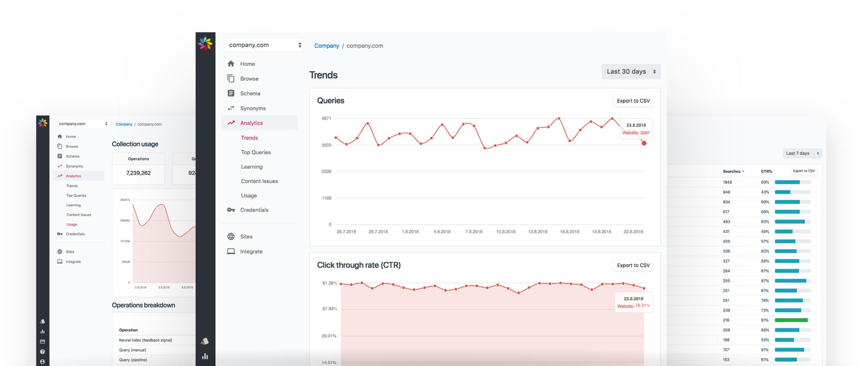The height and width of the screenshot is (366, 864).
Task: Open company.com site selector in left window
Action: 83,124
